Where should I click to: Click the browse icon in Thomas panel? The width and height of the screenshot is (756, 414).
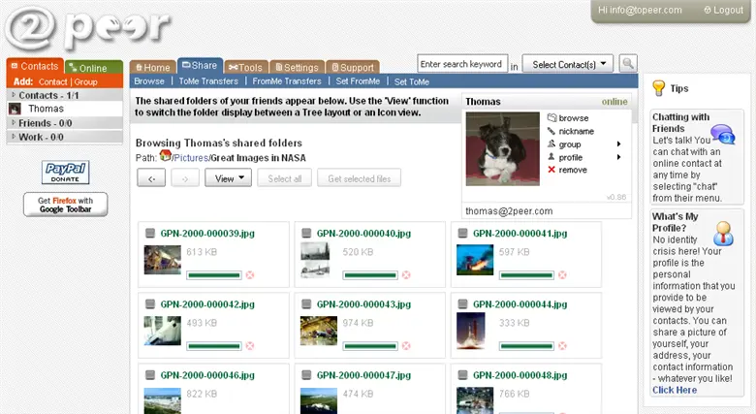click(552, 117)
